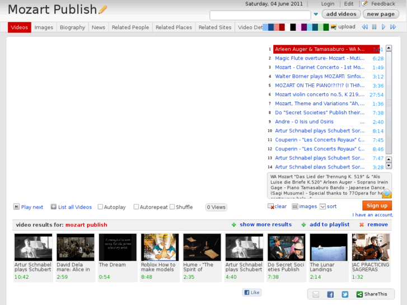The width and height of the screenshot is (407, 305).
Task: Open the Do Secret Societies Publish thumbnail
Action: (287, 247)
